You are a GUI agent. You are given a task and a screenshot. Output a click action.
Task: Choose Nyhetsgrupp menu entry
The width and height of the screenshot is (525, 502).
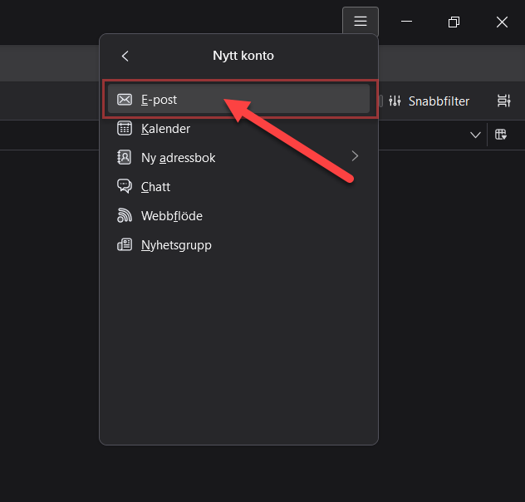238,245
